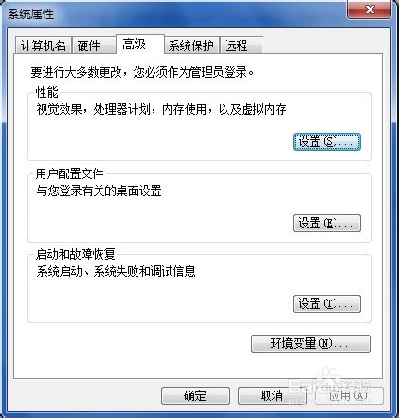Open the 硬件 tab
The height and width of the screenshot is (418, 399).
[x=94, y=45]
